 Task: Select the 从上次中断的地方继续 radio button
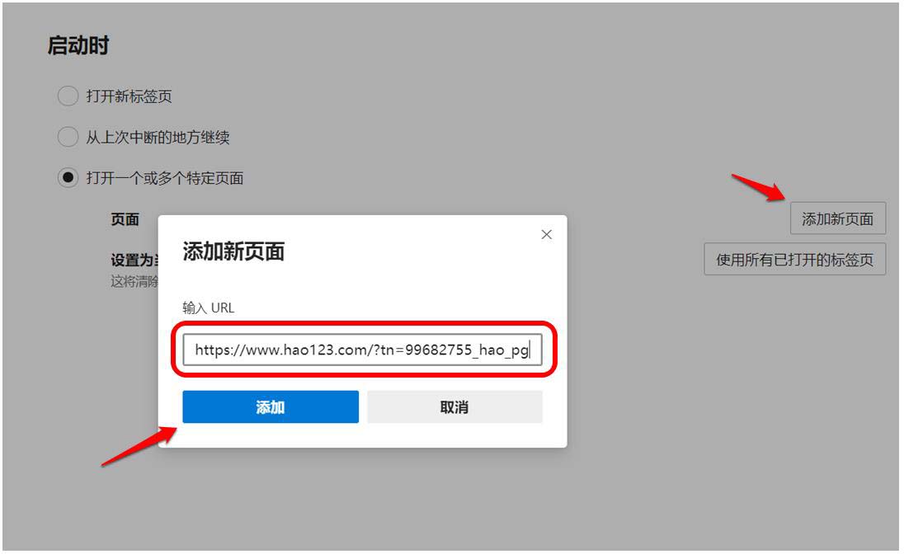(x=68, y=137)
